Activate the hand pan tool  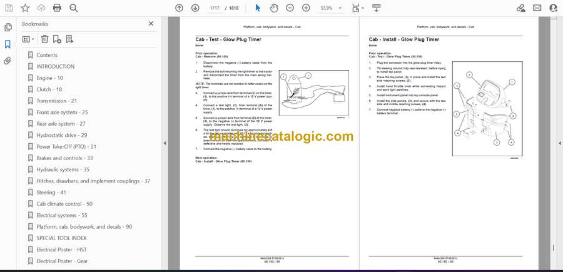[273, 8]
